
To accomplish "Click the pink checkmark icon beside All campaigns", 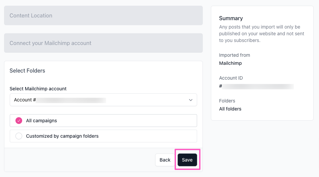I will pyautogui.click(x=19, y=121).
